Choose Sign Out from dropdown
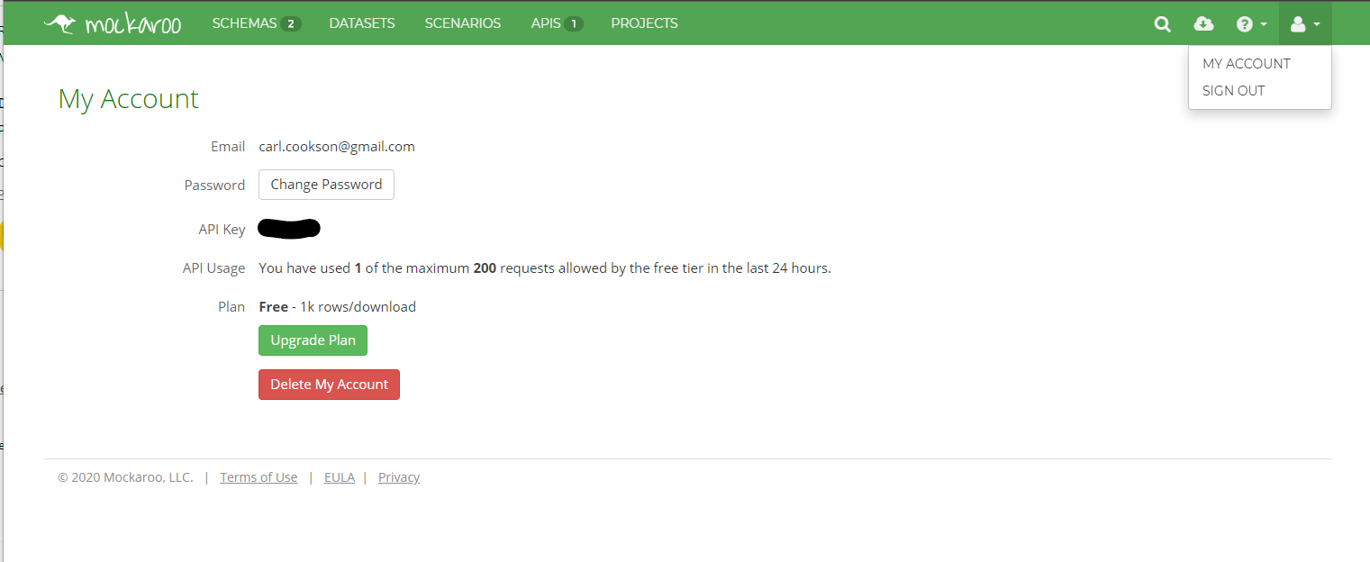This screenshot has height=562, width=1370. [x=1234, y=90]
